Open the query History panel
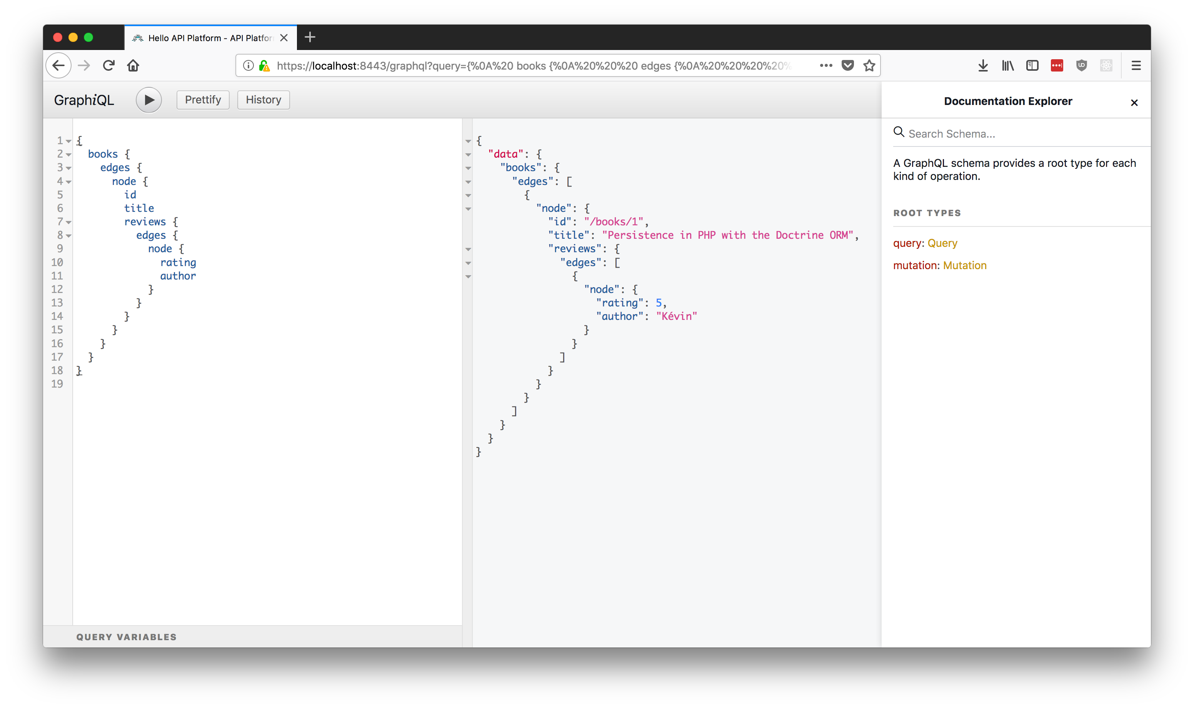Image resolution: width=1194 pixels, height=709 pixels. (263, 100)
